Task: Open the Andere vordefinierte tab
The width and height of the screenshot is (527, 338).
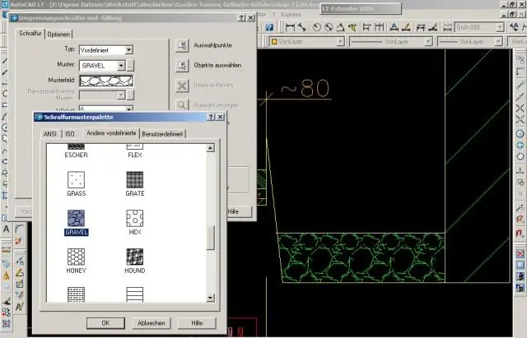Action: [111, 133]
